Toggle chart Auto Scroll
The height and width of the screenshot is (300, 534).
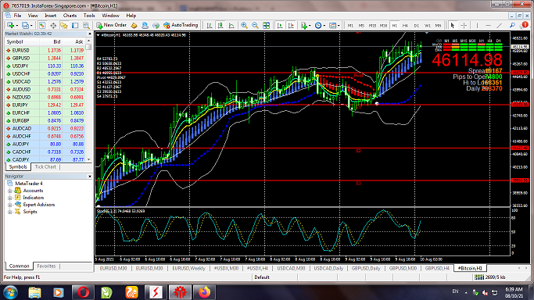click(x=280, y=25)
